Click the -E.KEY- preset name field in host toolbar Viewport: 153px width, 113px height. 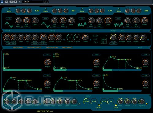(33, 2)
